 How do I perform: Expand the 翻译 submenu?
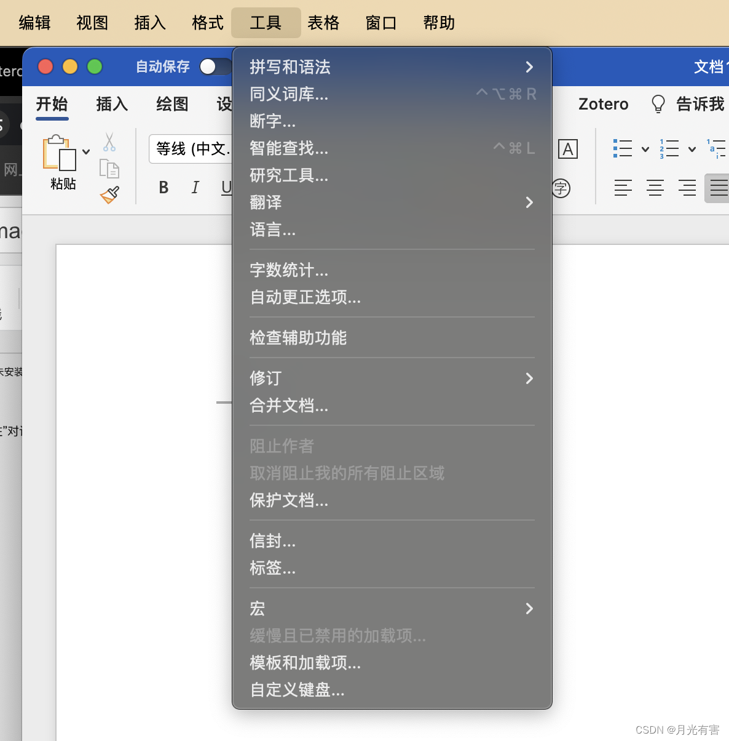coord(392,202)
